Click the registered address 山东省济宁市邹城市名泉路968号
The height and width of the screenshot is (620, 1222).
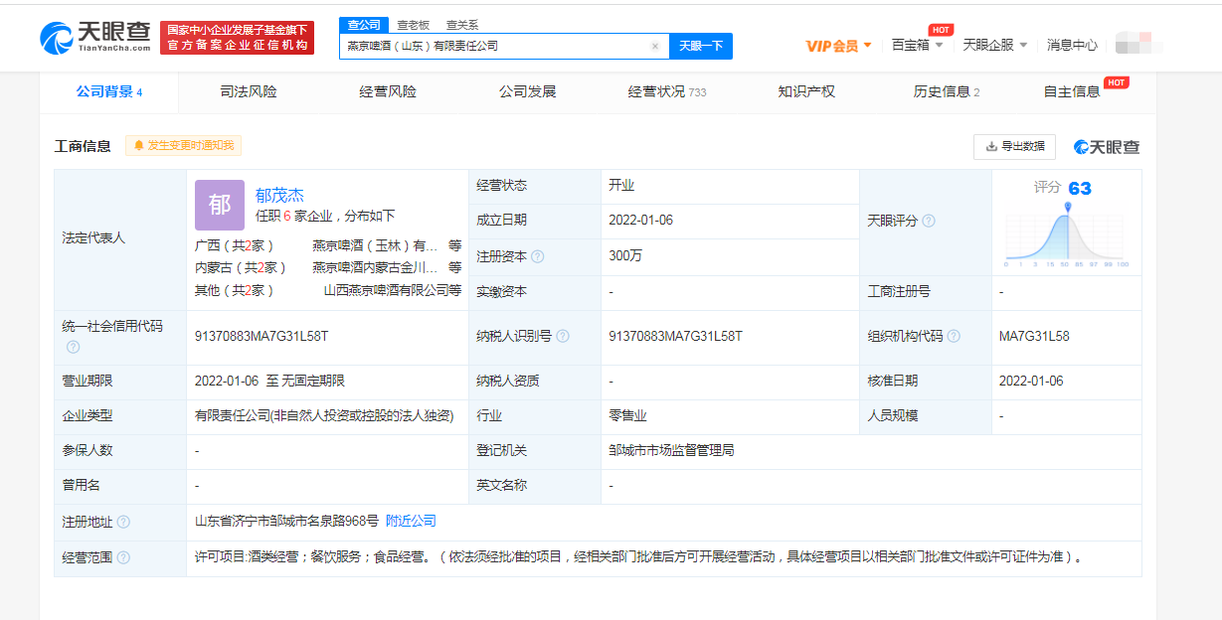pos(287,522)
